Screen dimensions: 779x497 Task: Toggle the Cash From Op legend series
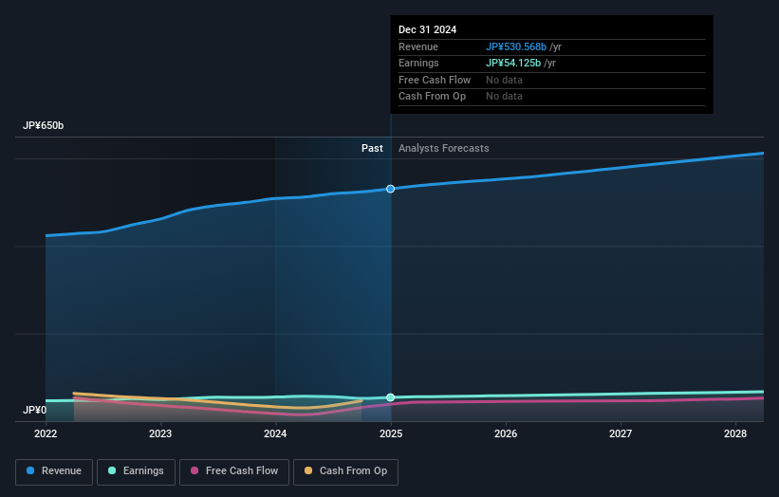coord(345,471)
